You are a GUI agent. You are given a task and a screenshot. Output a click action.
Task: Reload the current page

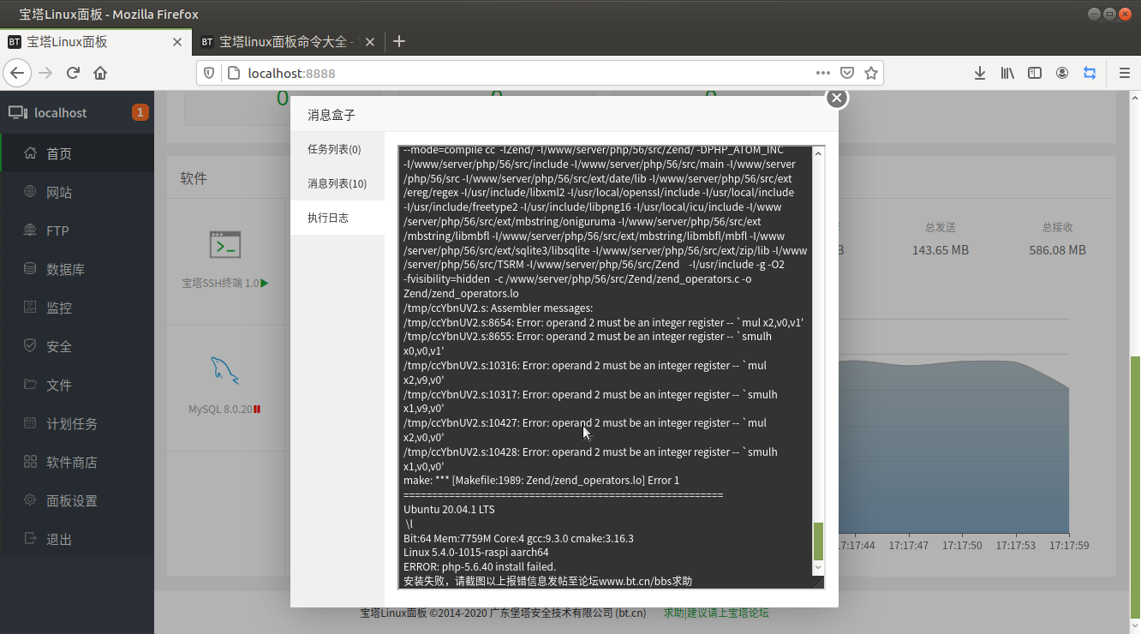74,73
